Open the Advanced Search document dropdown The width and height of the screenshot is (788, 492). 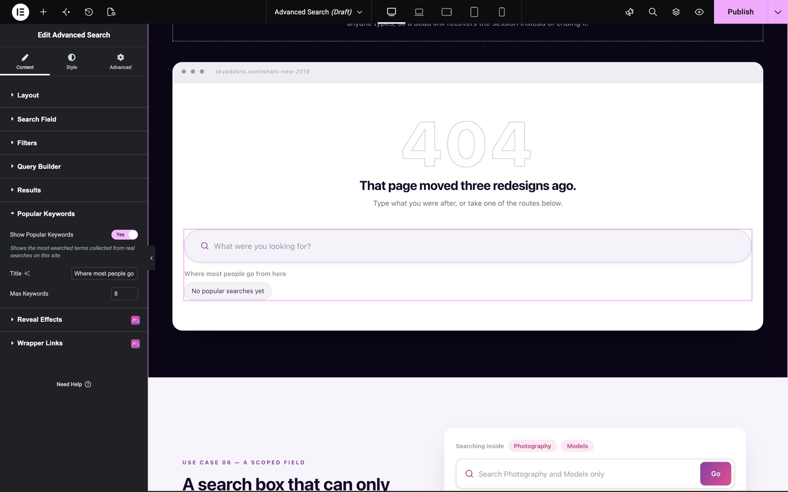[x=319, y=12]
